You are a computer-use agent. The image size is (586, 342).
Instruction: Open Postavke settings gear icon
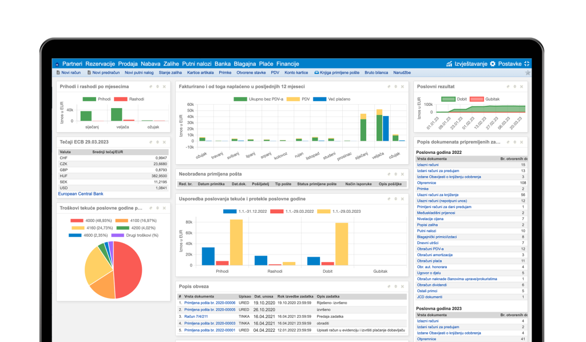492,63
